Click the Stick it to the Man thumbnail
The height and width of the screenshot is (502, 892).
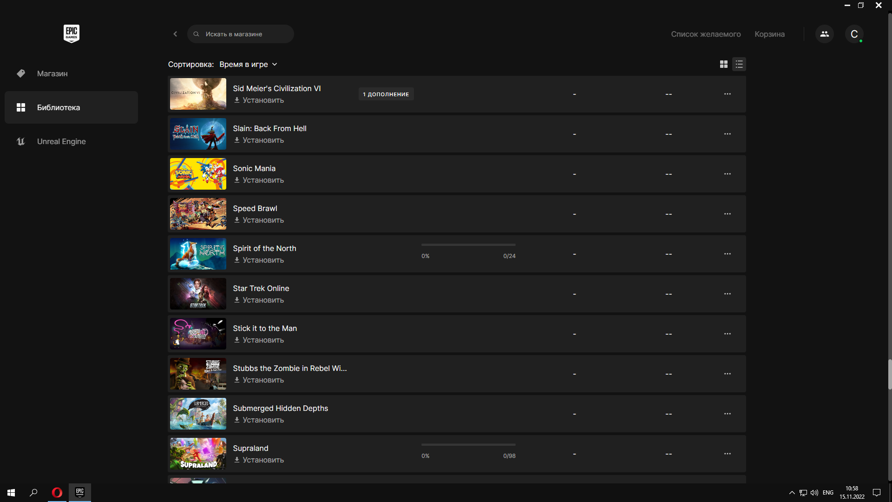click(198, 334)
